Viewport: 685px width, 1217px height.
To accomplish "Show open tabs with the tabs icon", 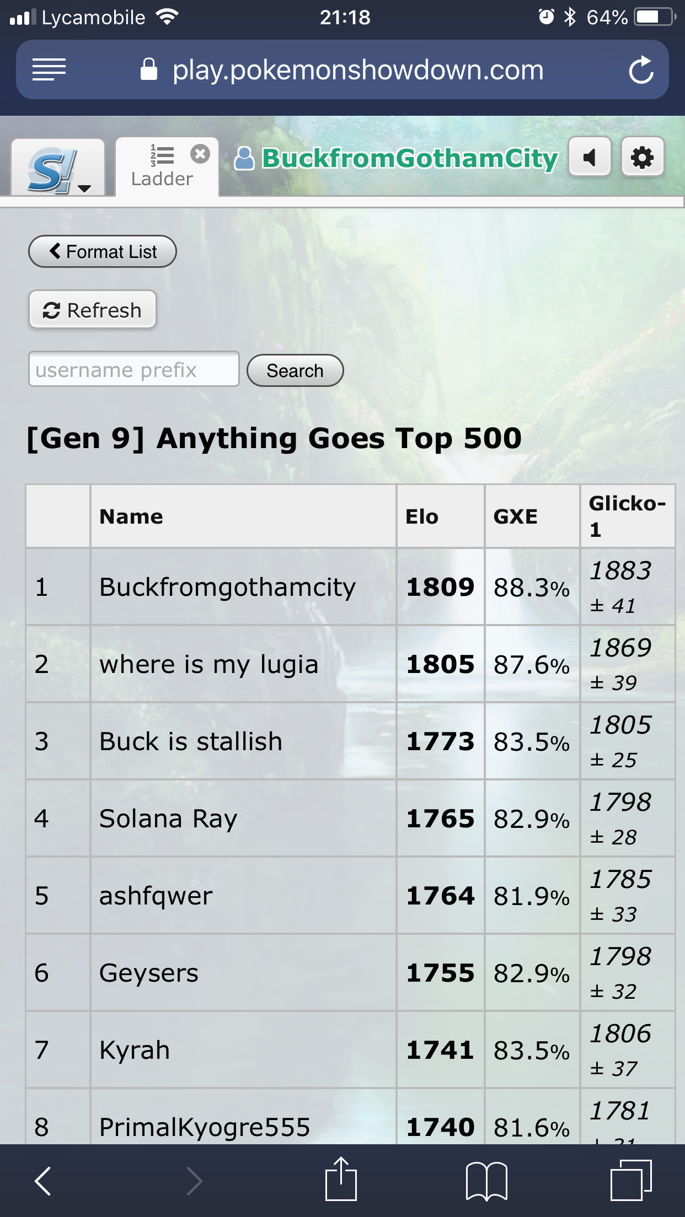I will 631,1180.
